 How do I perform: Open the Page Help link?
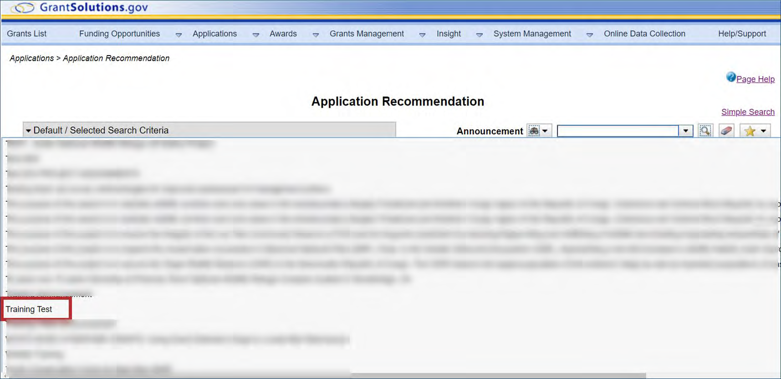[755, 79]
